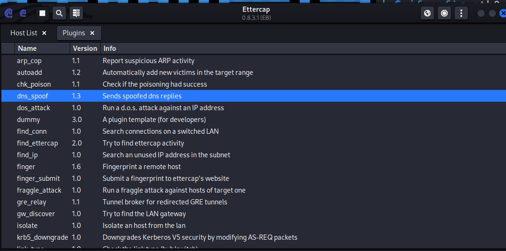Open the MITM globe menu
The width and height of the screenshot is (506, 251).
click(x=427, y=13)
